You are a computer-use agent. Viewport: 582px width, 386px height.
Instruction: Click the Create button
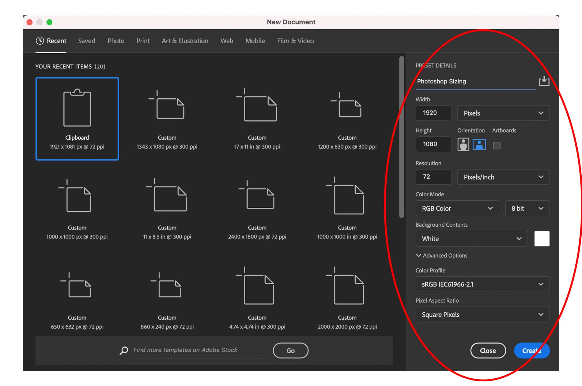tap(531, 351)
